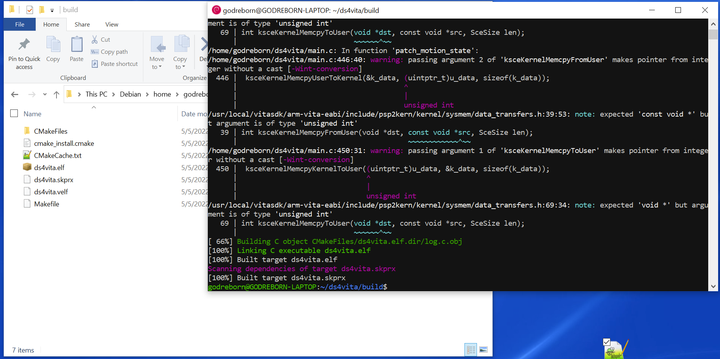Click Debian in address breadcrumb

130,94
